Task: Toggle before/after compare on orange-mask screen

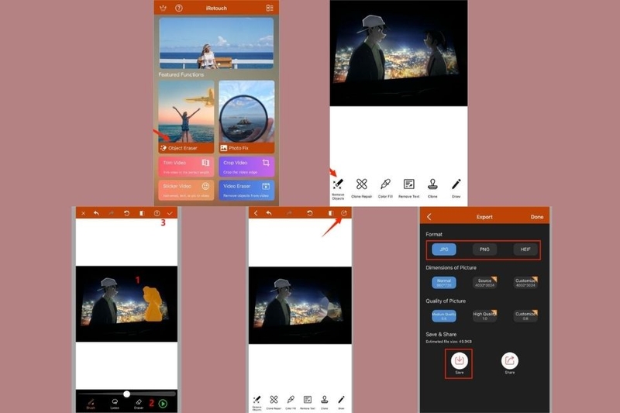Action: click(142, 213)
